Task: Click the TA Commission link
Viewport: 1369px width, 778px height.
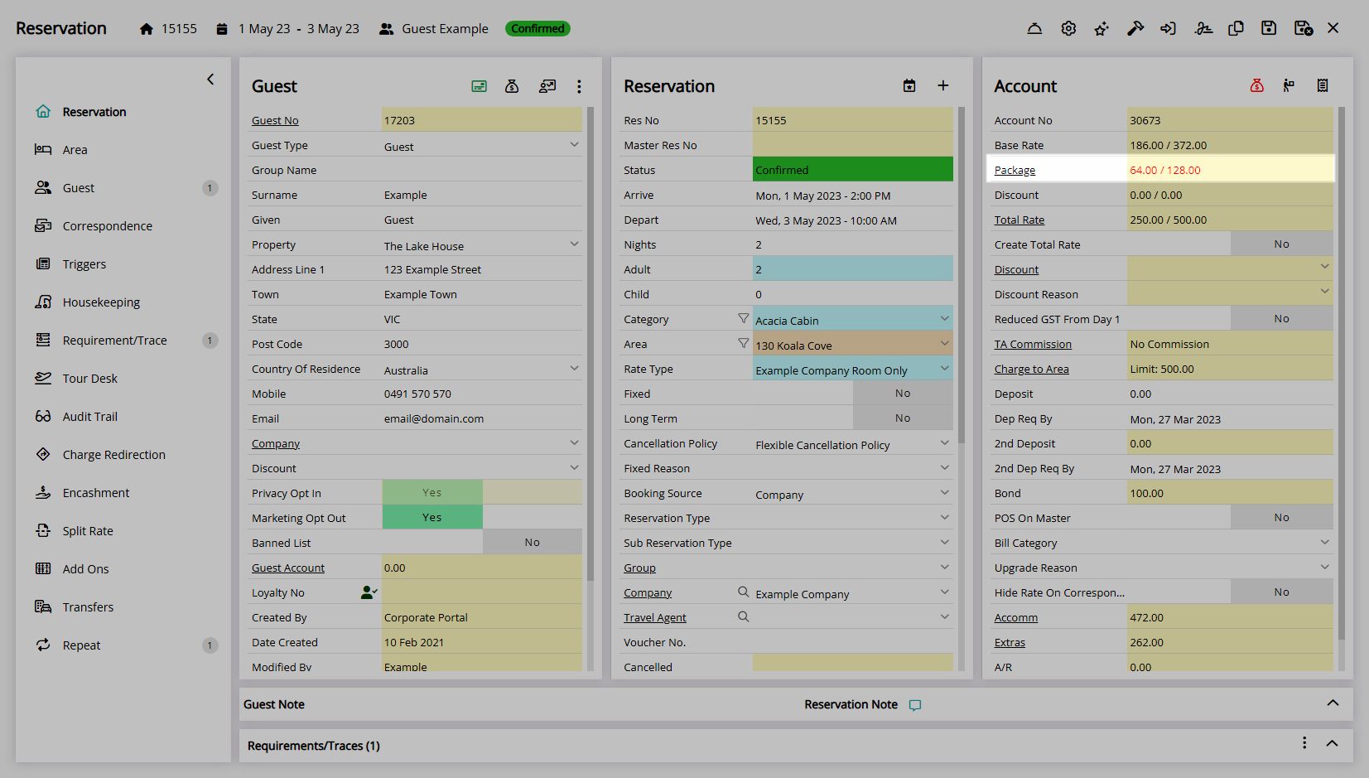Action: [1033, 344]
